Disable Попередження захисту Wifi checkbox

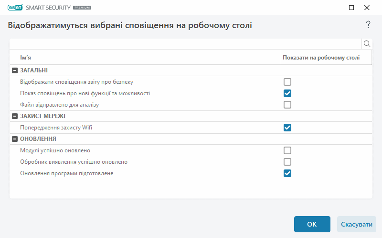coord(287,128)
